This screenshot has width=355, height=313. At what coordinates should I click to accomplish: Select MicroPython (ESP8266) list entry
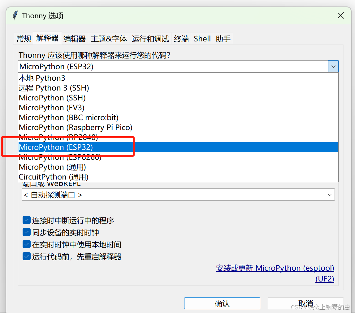(178, 157)
